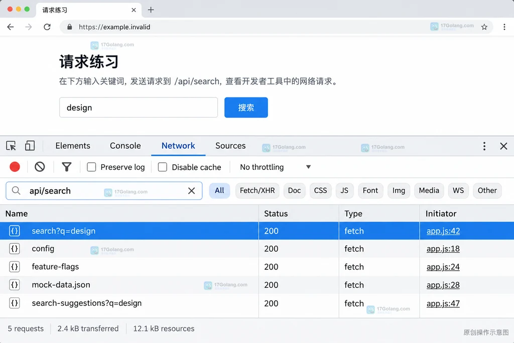Filter requests by Fetch/XHR
Viewport: 514px width, 343px height.
[x=258, y=190]
